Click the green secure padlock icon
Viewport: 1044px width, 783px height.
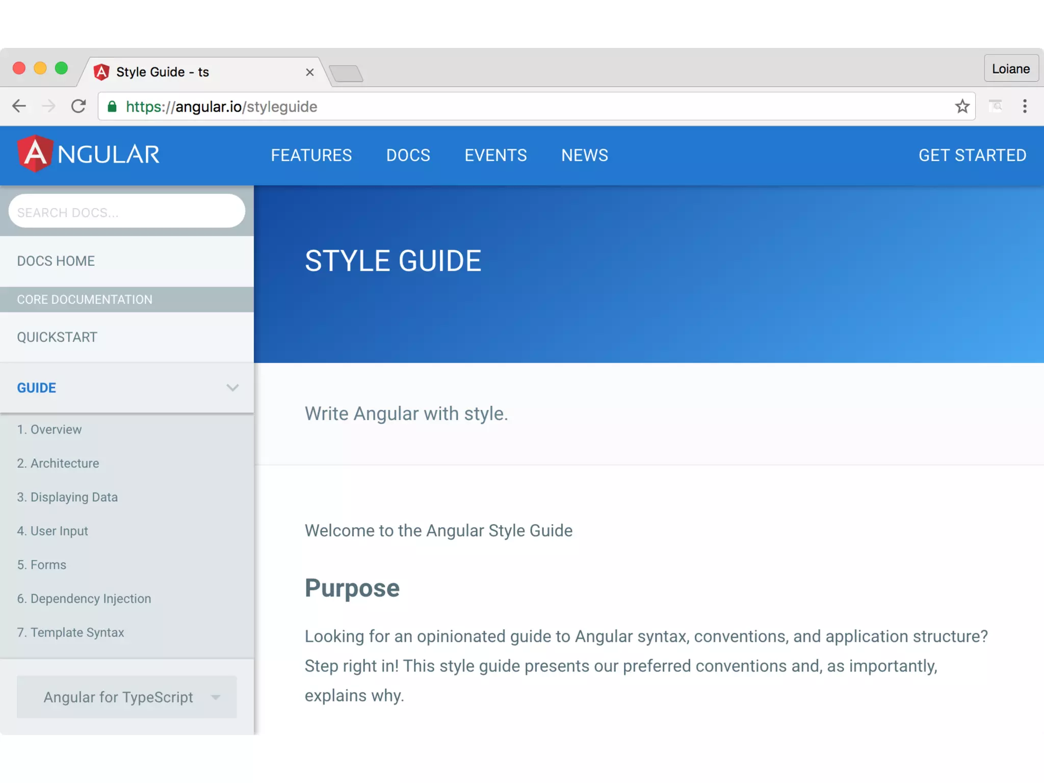(113, 107)
